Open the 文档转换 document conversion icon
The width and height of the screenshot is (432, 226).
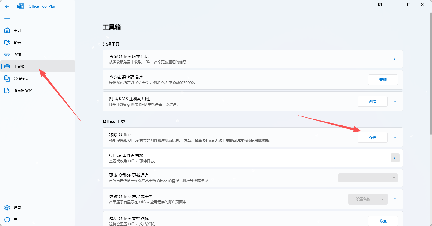pos(7,78)
